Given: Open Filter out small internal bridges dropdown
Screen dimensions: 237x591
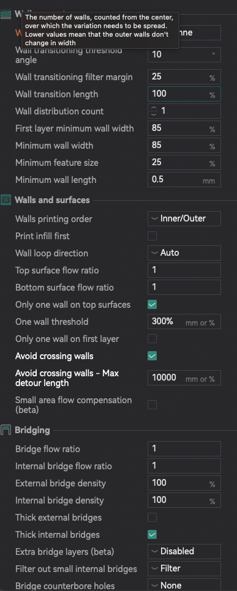Looking at the screenshot, I should [x=184, y=568].
